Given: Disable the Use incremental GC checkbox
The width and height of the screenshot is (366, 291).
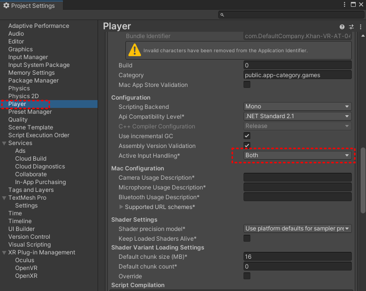Looking at the screenshot, I should [x=247, y=136].
